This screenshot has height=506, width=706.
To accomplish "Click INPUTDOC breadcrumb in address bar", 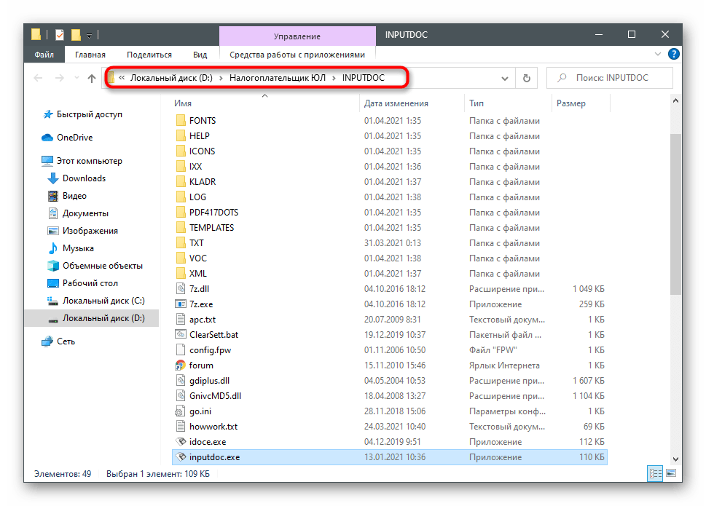I will [364, 78].
